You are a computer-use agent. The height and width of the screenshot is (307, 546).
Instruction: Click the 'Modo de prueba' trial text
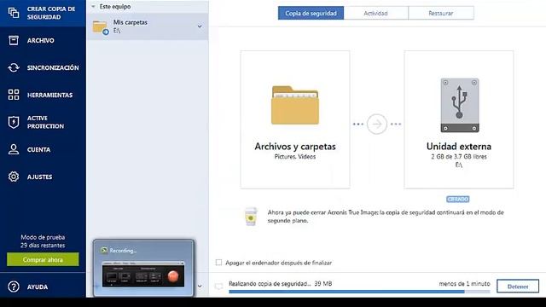pos(43,237)
